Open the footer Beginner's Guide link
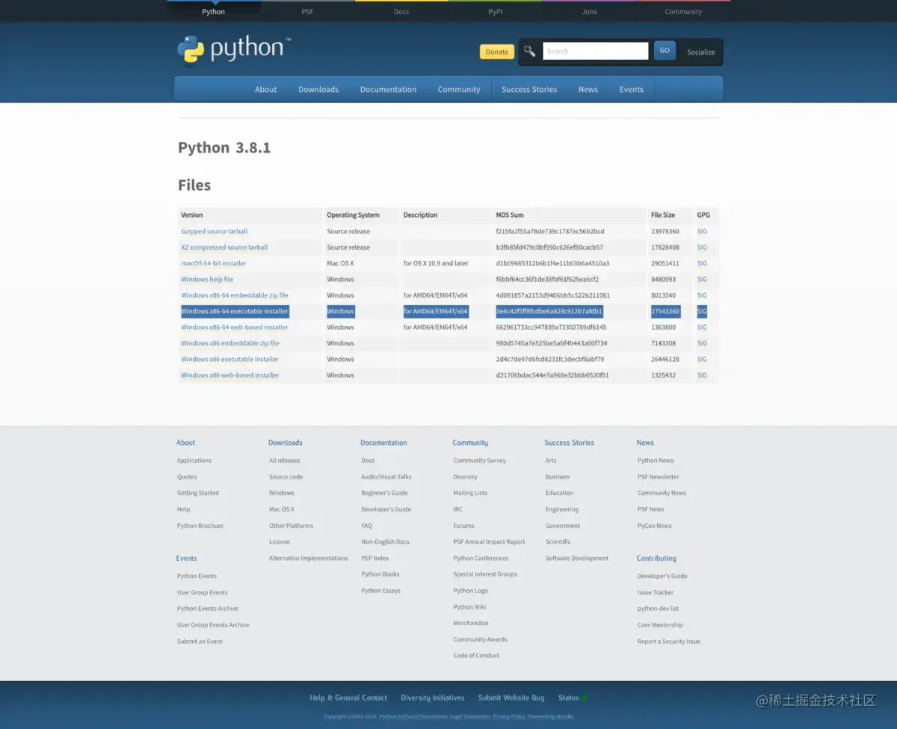 (x=384, y=493)
